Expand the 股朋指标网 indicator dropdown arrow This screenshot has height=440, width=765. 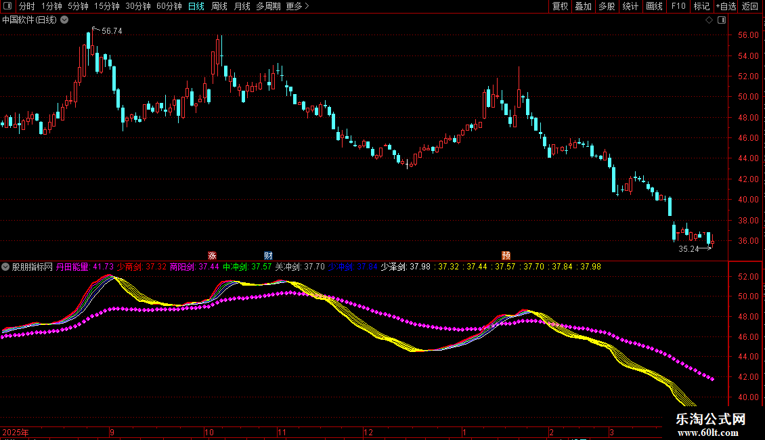click(x=6, y=267)
